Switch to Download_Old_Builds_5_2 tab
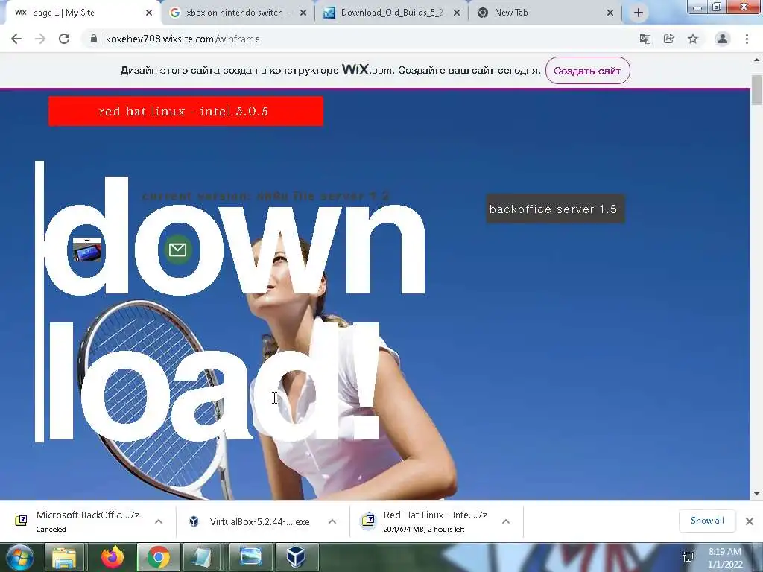 (x=390, y=13)
